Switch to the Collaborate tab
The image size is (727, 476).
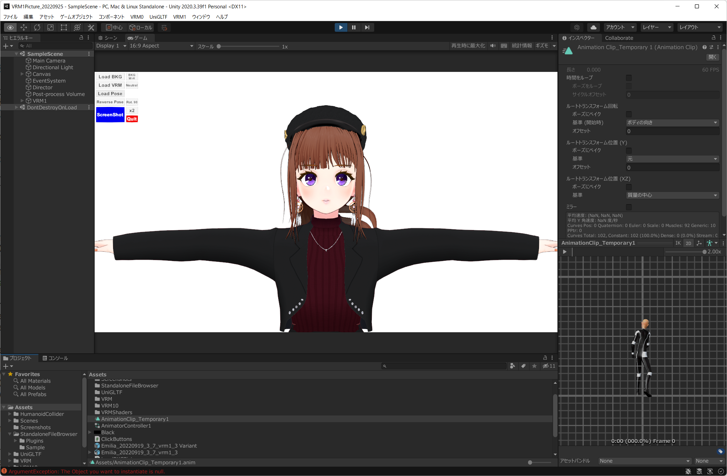point(619,38)
